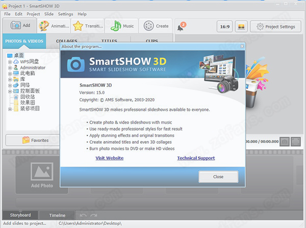This screenshot has height=228, width=306.
Task: Switch to the Timeline tab
Action: [57, 215]
